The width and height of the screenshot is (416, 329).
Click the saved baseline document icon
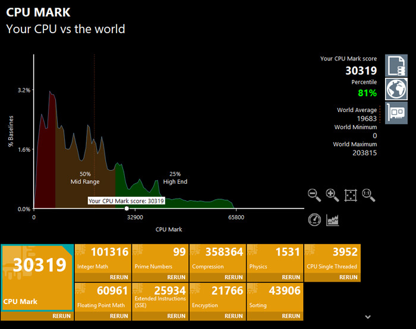coord(396,65)
